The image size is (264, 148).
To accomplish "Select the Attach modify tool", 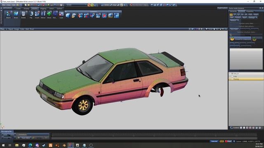I will click(8, 15).
